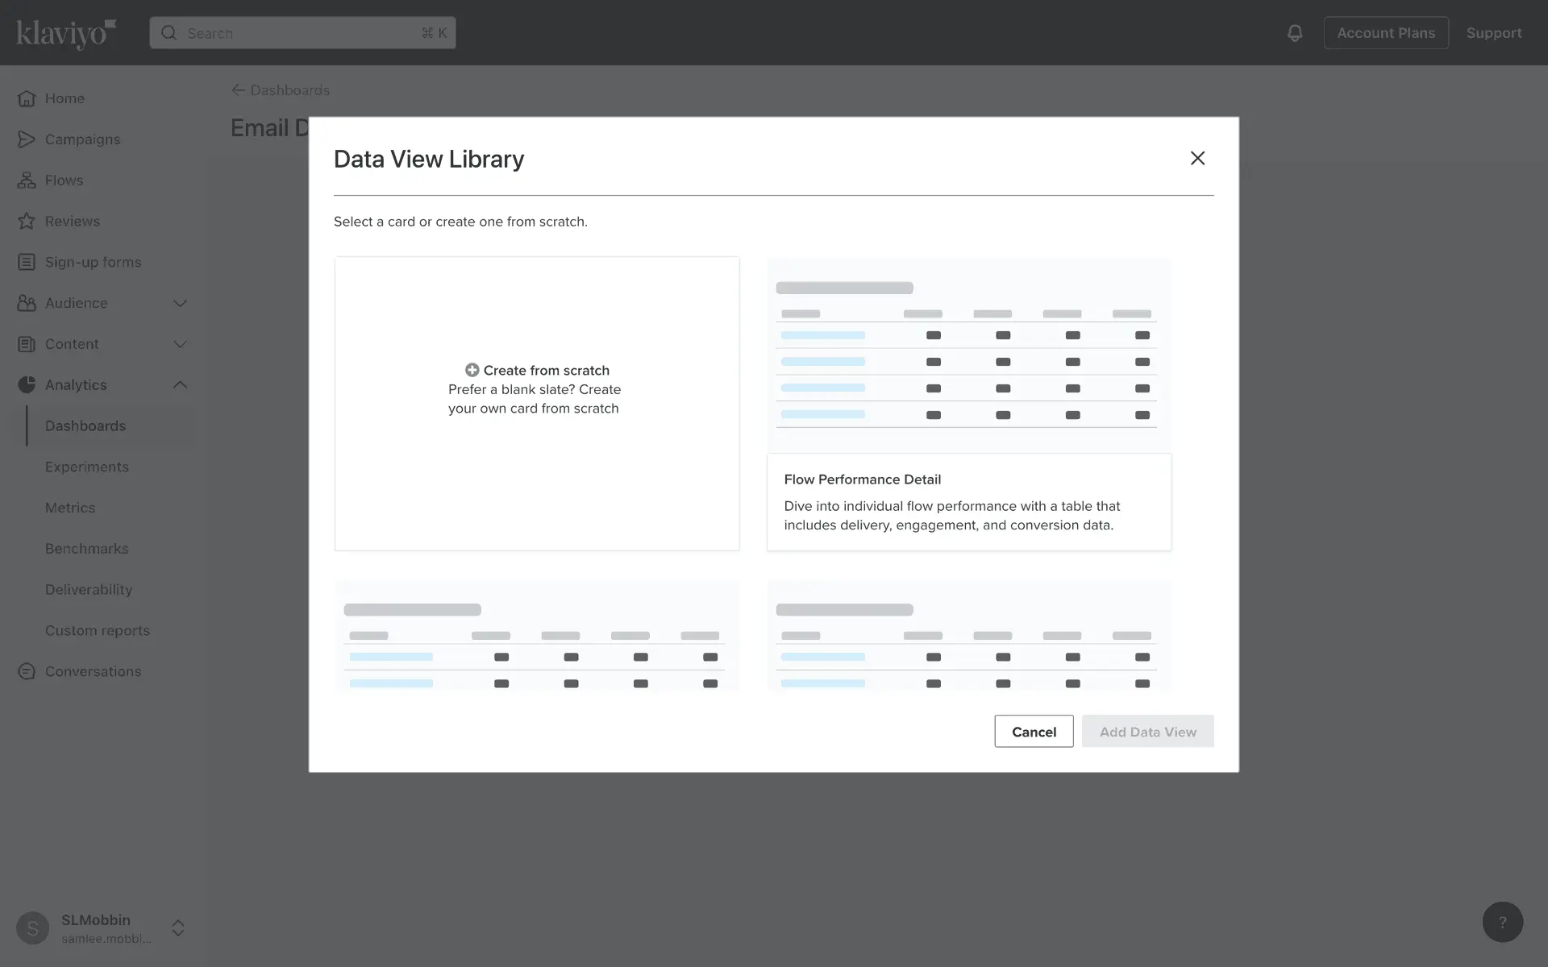Go to Benchmarks under Analytics
1548x967 pixels.
click(87, 549)
